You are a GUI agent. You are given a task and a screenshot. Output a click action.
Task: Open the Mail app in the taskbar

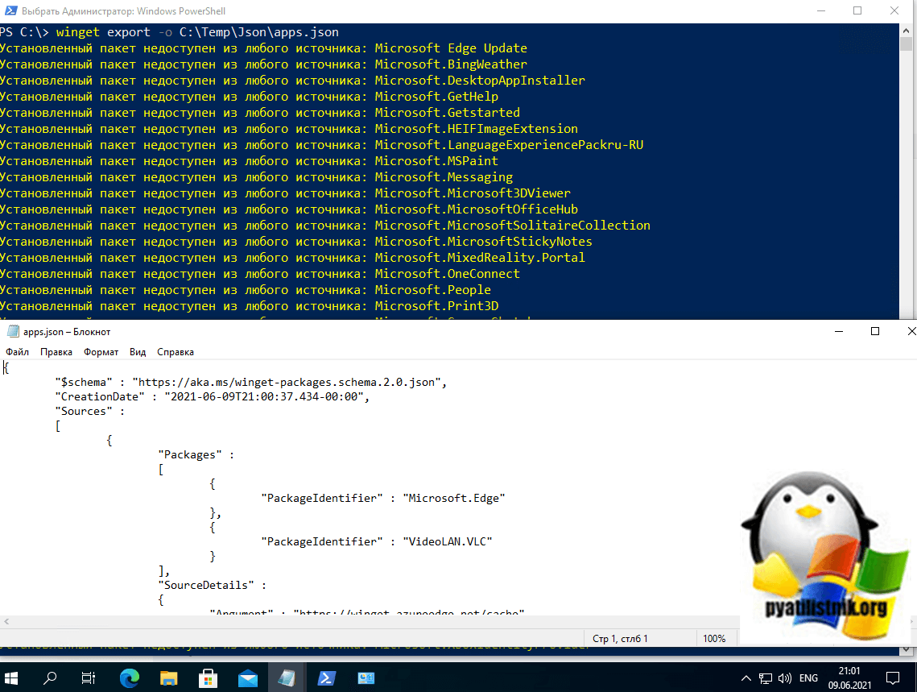coord(247,677)
